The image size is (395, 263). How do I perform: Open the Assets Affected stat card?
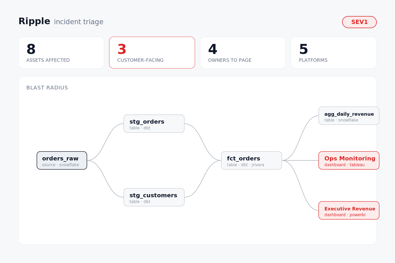point(61,53)
